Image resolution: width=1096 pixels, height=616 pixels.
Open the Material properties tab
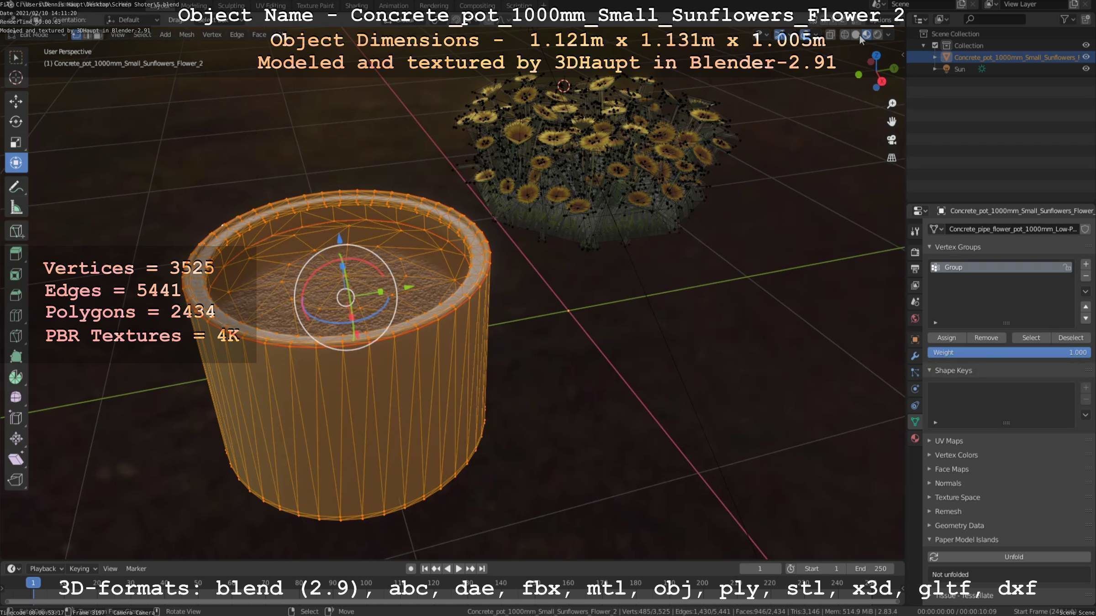coord(915,439)
